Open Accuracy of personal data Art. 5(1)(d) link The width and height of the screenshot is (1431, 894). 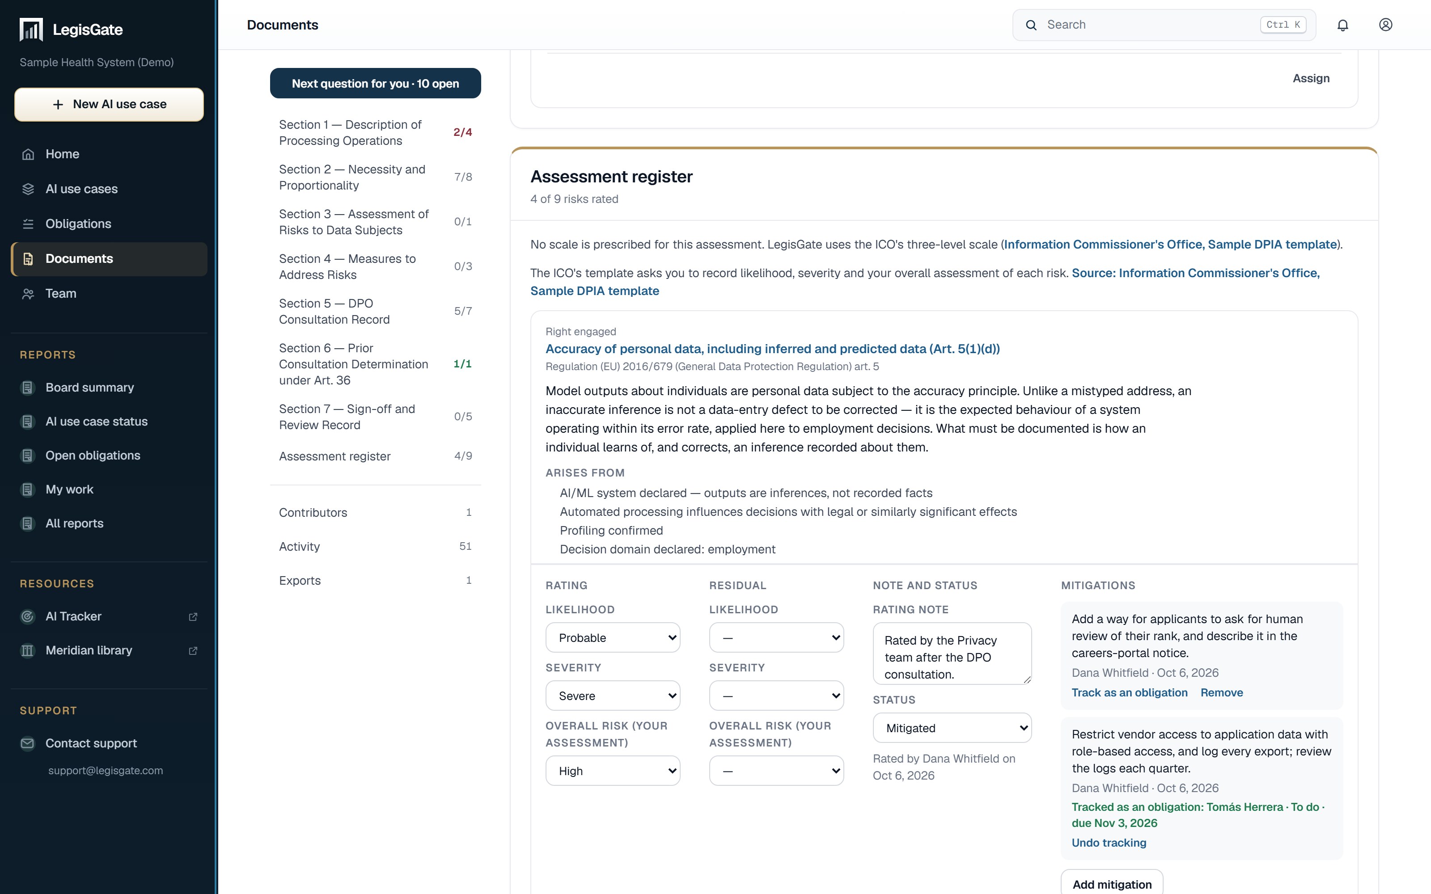pos(772,349)
